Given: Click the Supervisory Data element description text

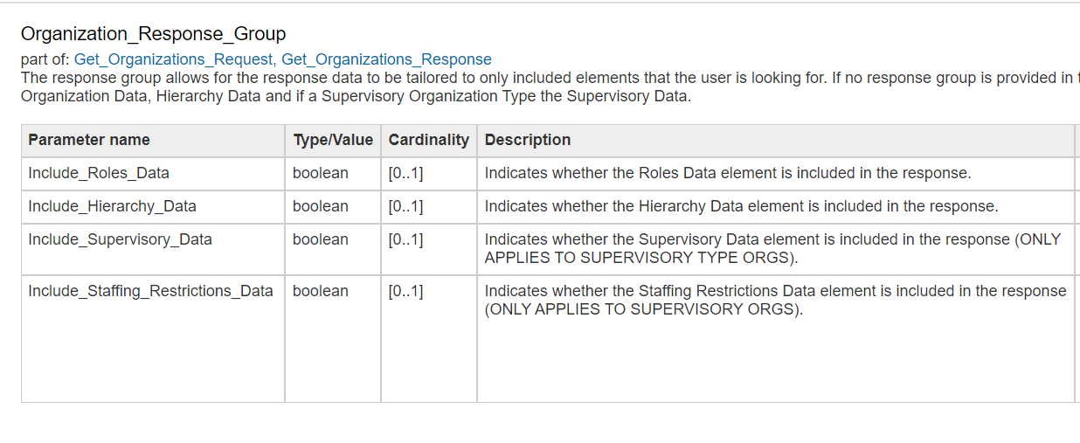Looking at the screenshot, I should [772, 248].
